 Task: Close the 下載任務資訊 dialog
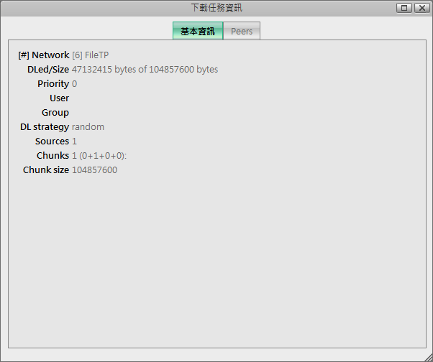(x=421, y=8)
